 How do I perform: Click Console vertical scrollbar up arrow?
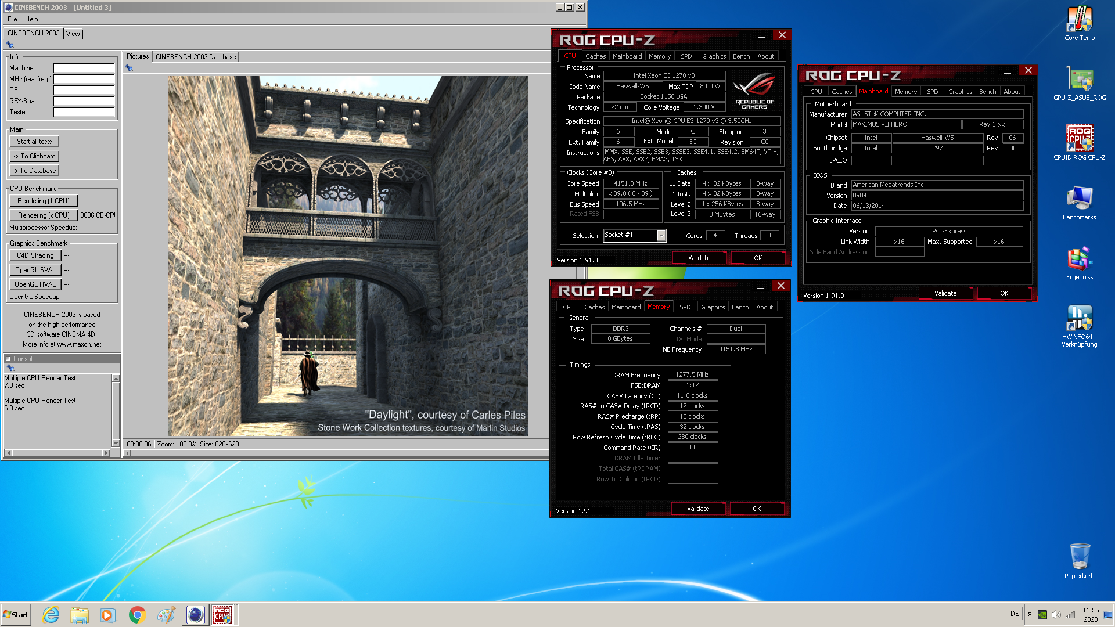coord(116,379)
